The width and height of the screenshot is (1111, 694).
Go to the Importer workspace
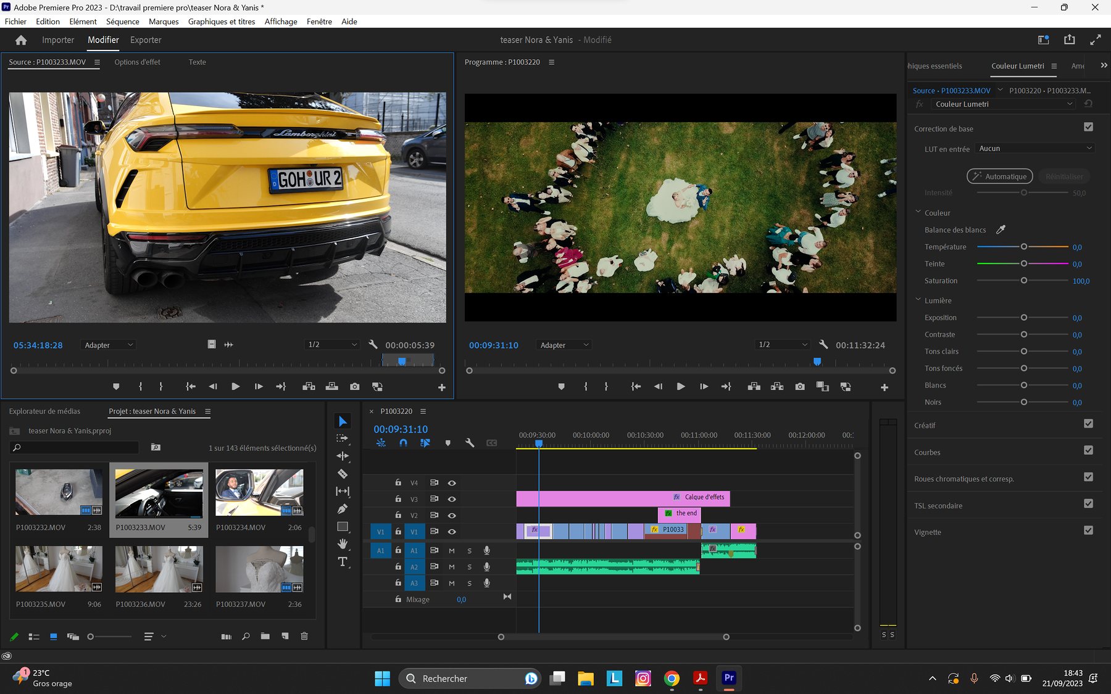[x=58, y=40]
